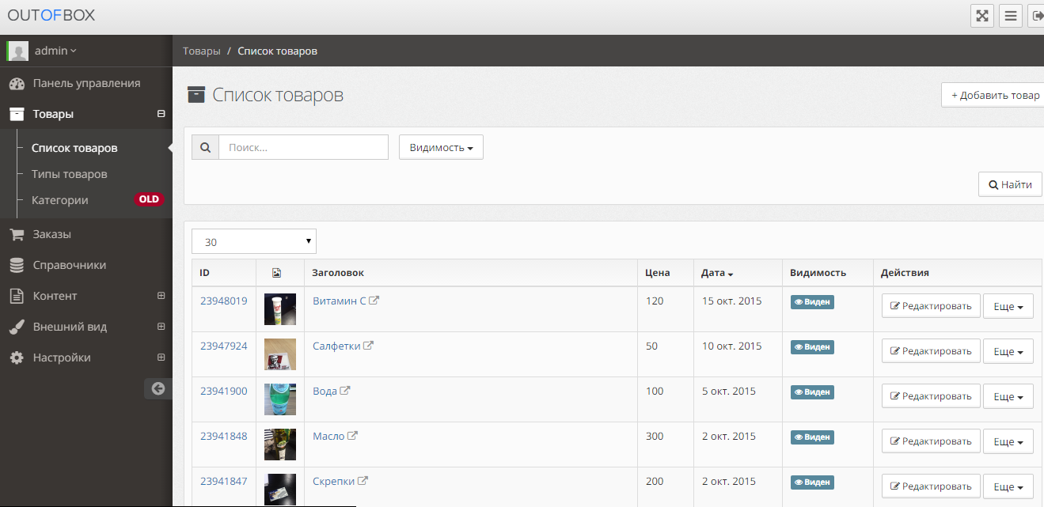Click the shopping cart icon for Заказы
Viewport: 1044px width, 507px height.
(17, 234)
